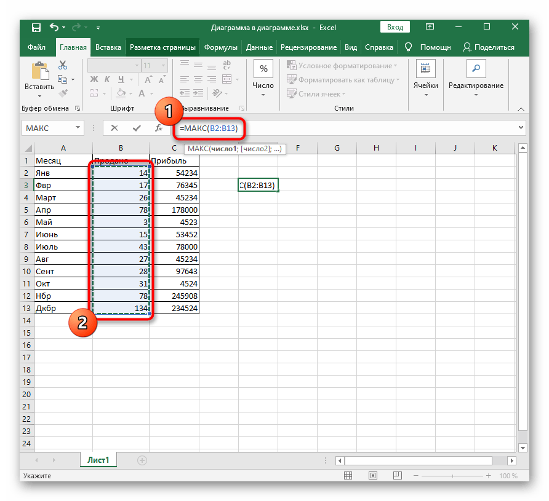Image resolution: width=549 pixels, height=501 pixels.
Task: Click the Save icon in the title bar
Action: (x=36, y=27)
